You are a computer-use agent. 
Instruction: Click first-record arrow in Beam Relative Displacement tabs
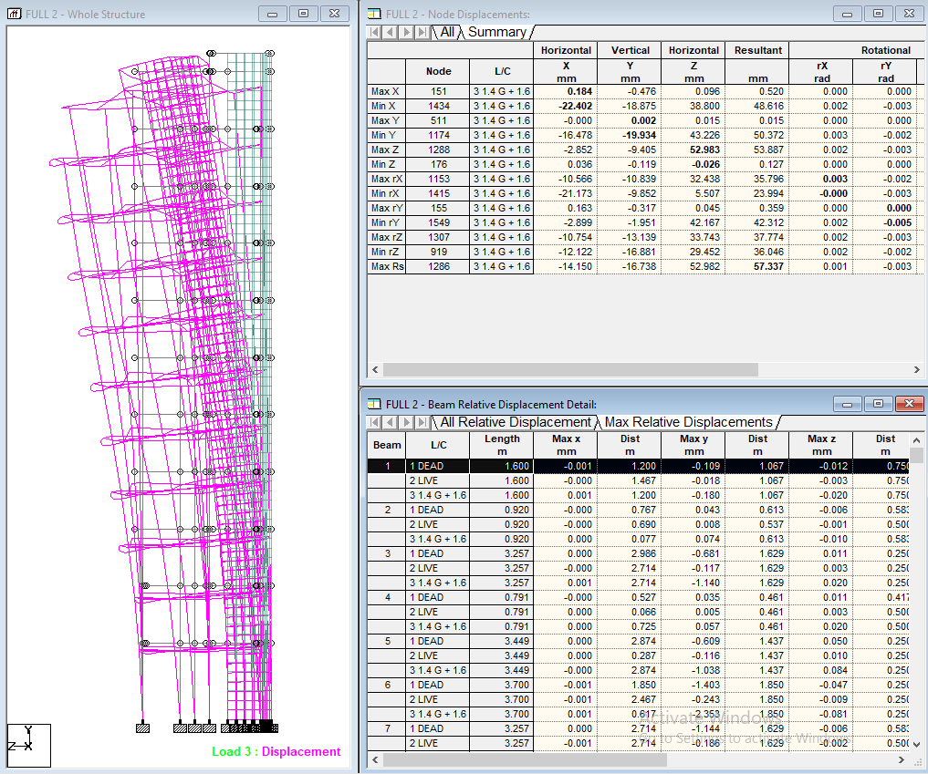[x=375, y=422]
